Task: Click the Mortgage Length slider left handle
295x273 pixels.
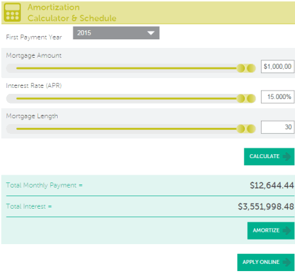Action: [241, 129]
